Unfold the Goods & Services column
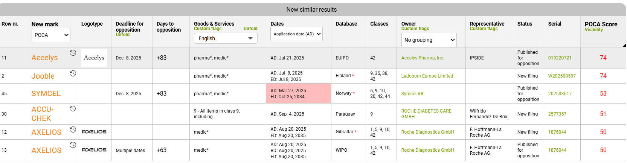The height and width of the screenshot is (163, 627). coord(250,29)
